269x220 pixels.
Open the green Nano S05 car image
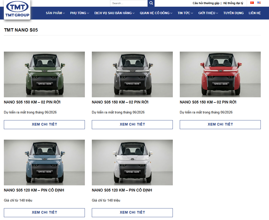pos(44,74)
